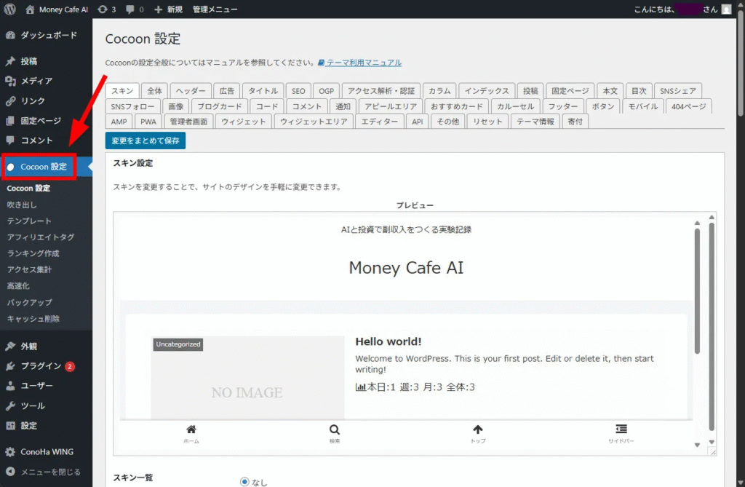
Task: Open 高速化 submenu item
Action: pyautogui.click(x=18, y=286)
